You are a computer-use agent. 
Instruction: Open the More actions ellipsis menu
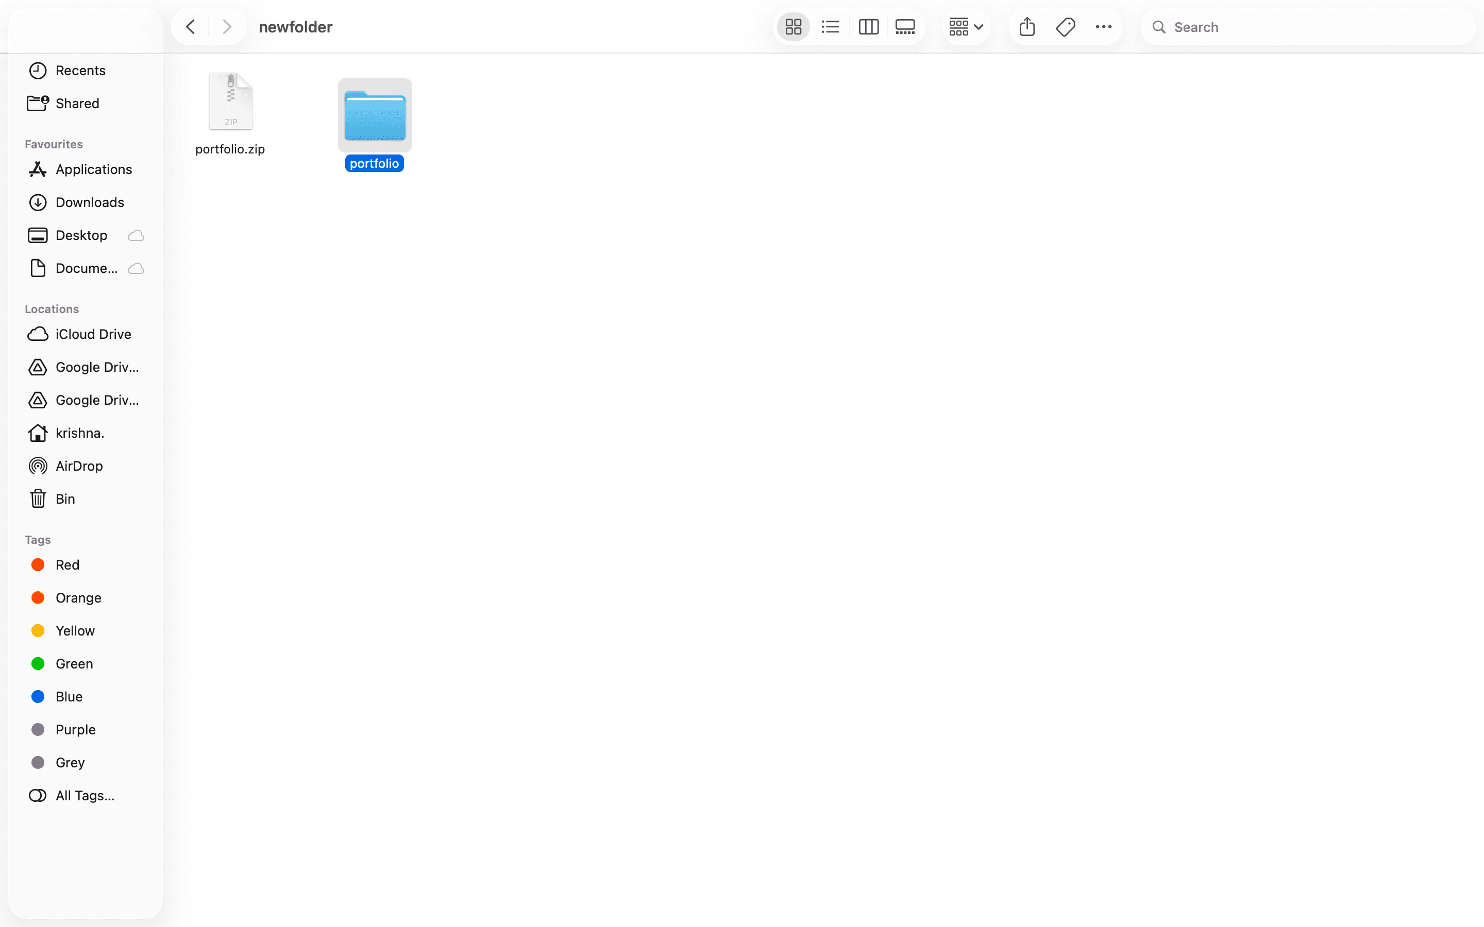click(1104, 27)
